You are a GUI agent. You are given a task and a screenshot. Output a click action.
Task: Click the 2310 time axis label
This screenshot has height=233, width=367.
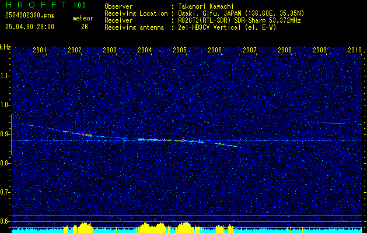click(355, 50)
